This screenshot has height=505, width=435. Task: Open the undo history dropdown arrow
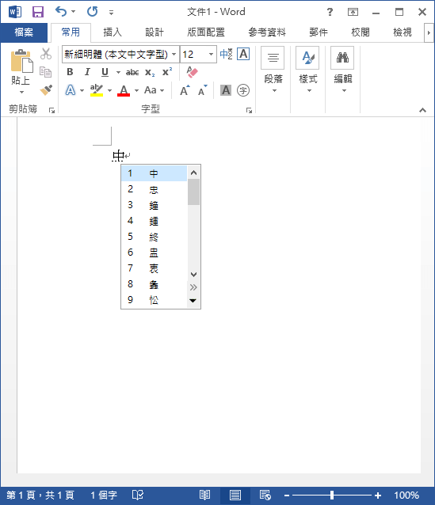(x=73, y=12)
